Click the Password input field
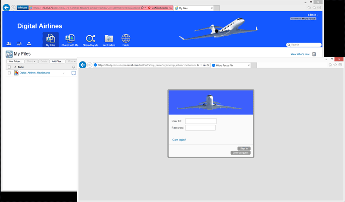This screenshot has height=202, width=345. pos(200,128)
